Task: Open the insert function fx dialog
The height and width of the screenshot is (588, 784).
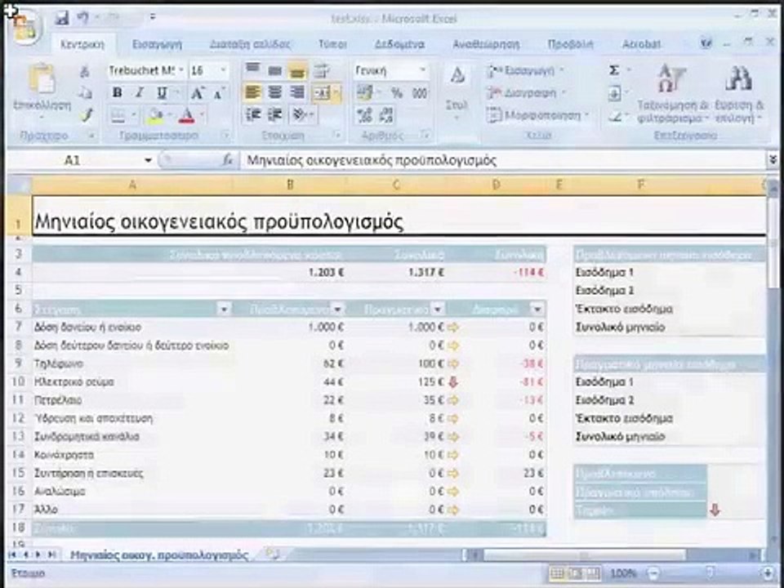Action: [228, 160]
